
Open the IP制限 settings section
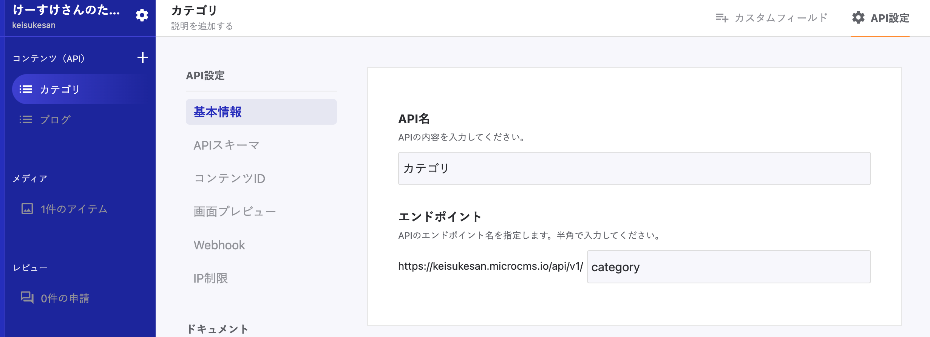210,278
